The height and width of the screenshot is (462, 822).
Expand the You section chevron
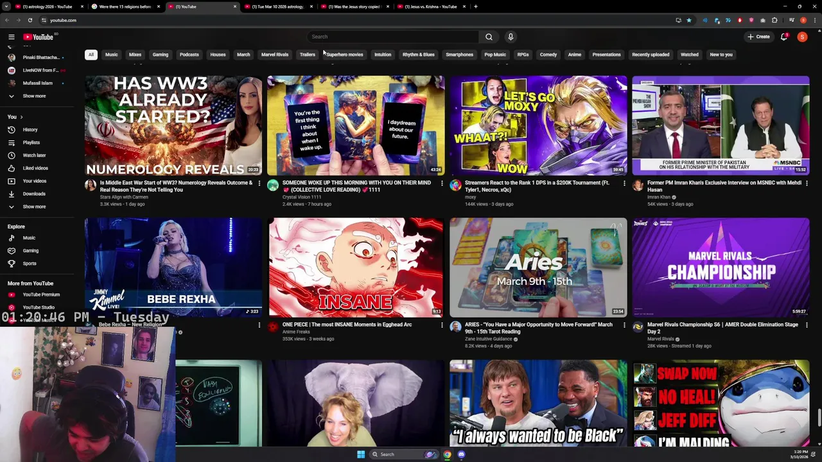pyautogui.click(x=21, y=117)
